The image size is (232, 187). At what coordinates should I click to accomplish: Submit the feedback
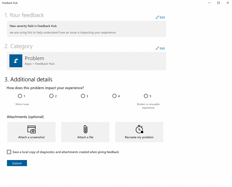[x=17, y=163]
